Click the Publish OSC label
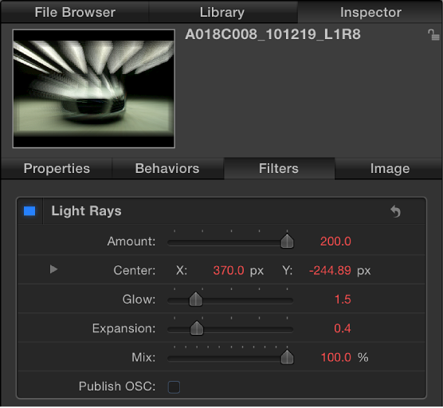Viewport: 443px width, 408px height. tap(117, 386)
